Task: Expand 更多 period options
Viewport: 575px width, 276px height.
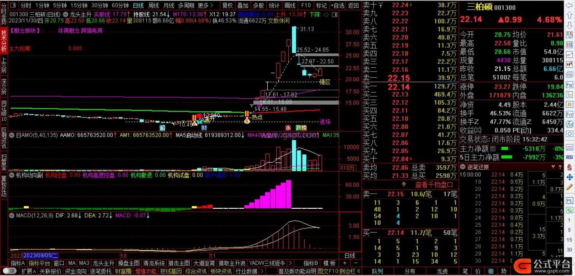Action: 205,5
